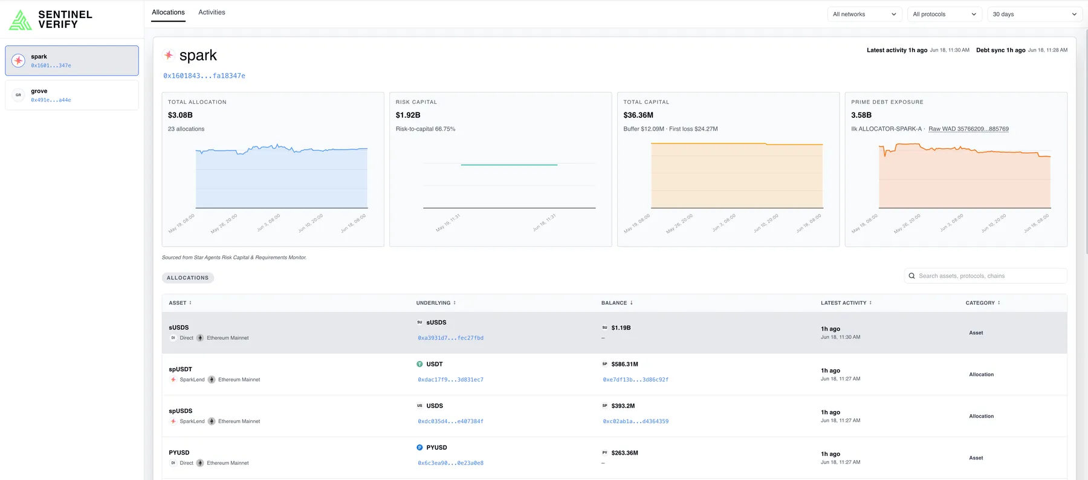Open the 0x1601843...fa18347e address link
This screenshot has width=1088, height=480.
pyautogui.click(x=204, y=76)
